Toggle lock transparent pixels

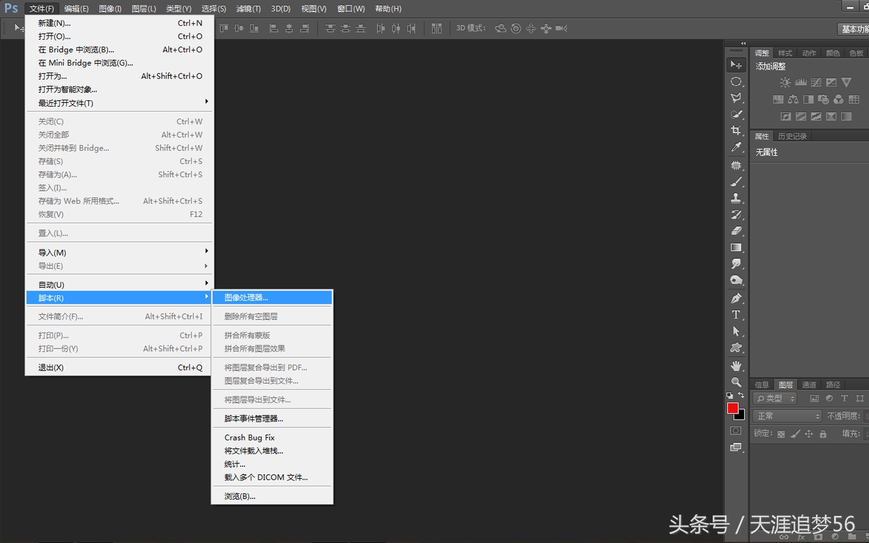(781, 434)
